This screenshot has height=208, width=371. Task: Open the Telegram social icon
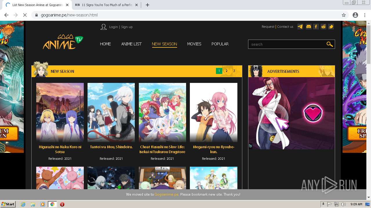tap(300, 27)
